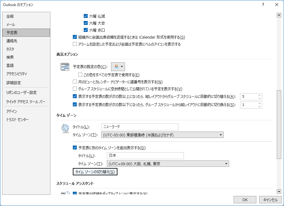Toggle グループ スケジュールから縦レイアウトに切り換える checkbox
The width and height of the screenshot is (284, 206).
tap(75, 105)
